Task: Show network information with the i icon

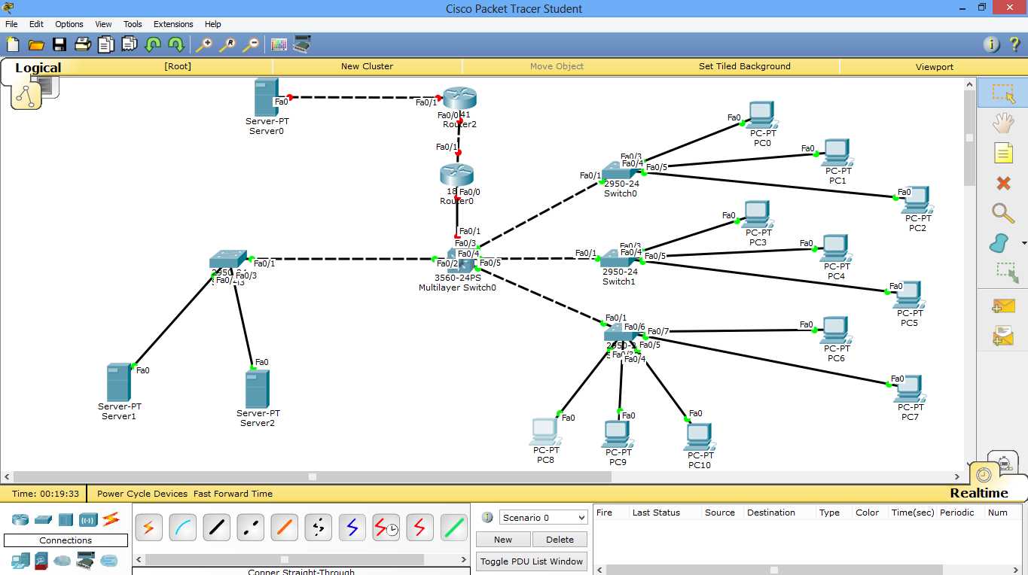Action: click(991, 44)
